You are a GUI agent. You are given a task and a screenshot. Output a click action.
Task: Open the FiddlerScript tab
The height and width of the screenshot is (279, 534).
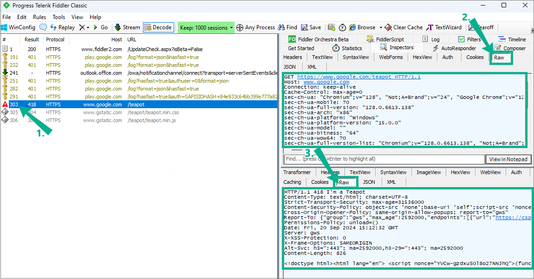[x=385, y=39]
